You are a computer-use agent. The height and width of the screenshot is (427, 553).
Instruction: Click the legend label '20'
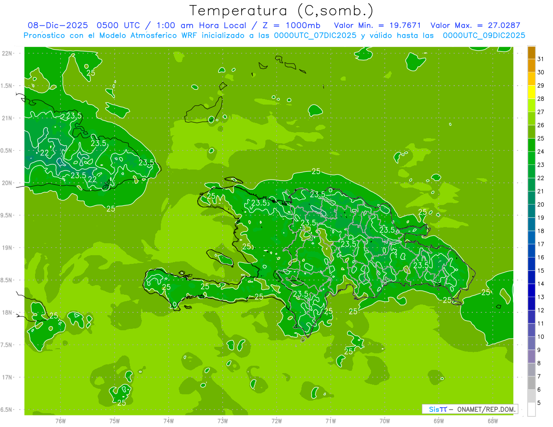[x=541, y=205]
